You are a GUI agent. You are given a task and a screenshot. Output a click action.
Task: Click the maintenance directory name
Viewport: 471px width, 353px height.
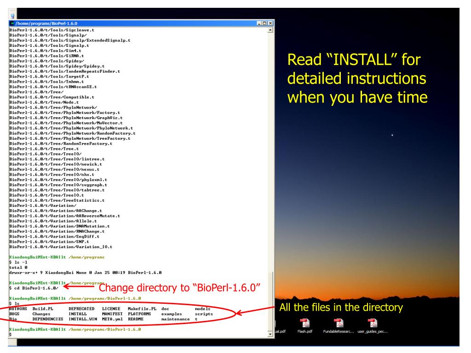click(175, 319)
